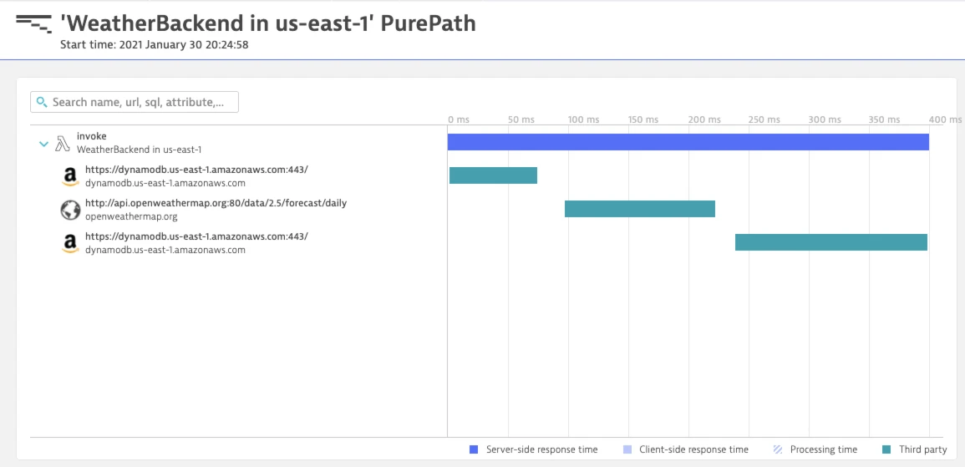Click the 'WeatherBackend in us-east-1' subtitle under invoke
Screen dimensions: 965x467
pos(139,149)
